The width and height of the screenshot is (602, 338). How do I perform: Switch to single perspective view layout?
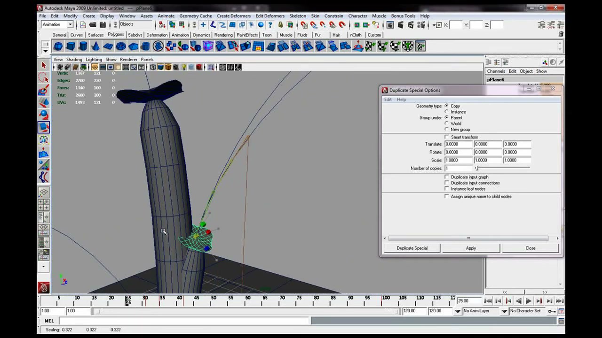tap(44, 192)
